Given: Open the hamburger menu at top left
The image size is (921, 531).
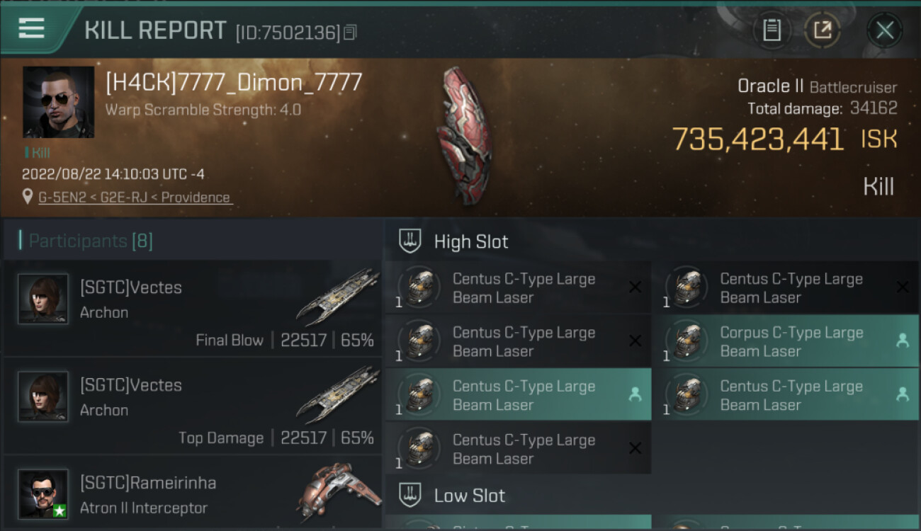Looking at the screenshot, I should [32, 29].
